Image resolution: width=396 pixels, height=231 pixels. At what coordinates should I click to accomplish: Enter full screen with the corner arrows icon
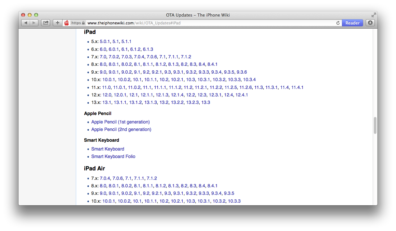point(374,15)
